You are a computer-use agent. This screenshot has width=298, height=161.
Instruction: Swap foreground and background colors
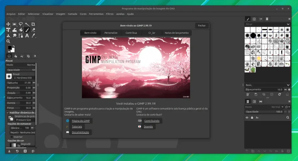[13, 46]
